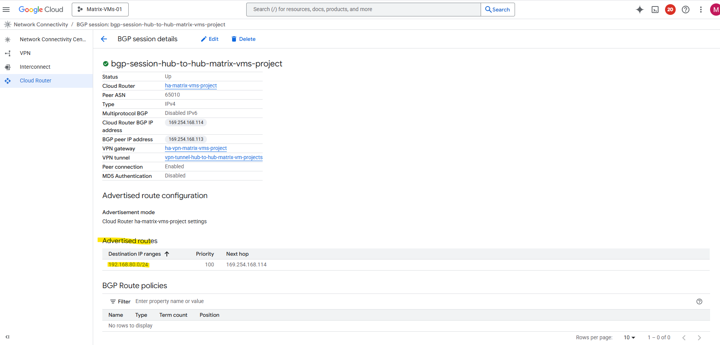The height and width of the screenshot is (345, 720).
Task: Click the next hop value 169.254.168.114
Action: (x=247, y=264)
